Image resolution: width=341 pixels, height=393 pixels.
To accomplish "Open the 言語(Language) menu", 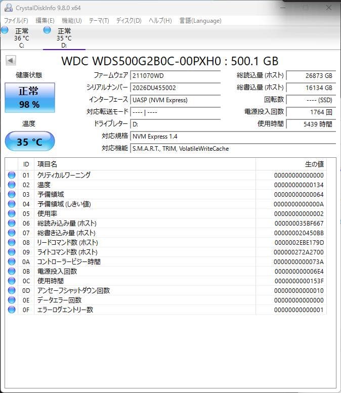I will 200,21.
